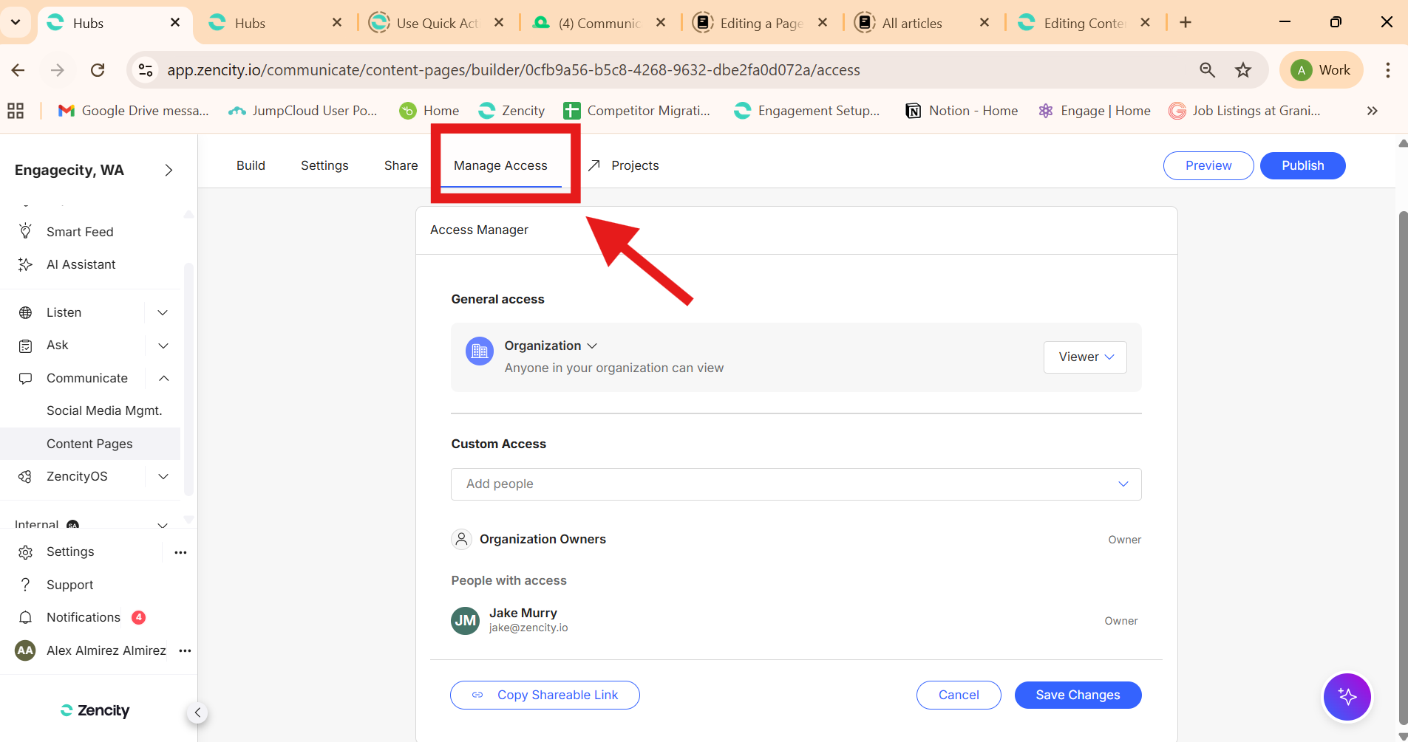Screen dimensions: 1408x742
Task: Open Support via the question mark icon
Action: pos(25,585)
